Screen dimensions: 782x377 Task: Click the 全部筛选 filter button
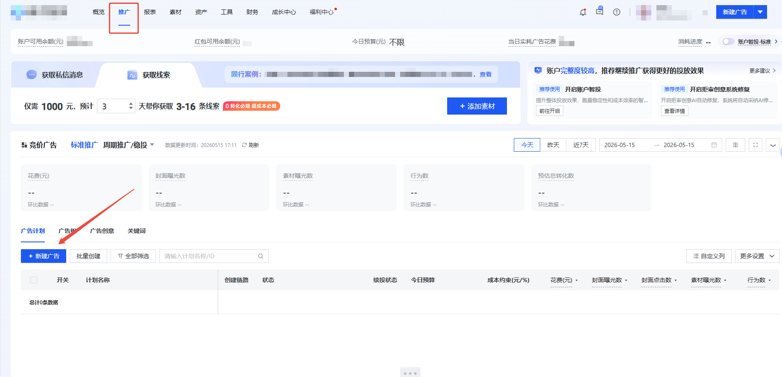tap(133, 256)
